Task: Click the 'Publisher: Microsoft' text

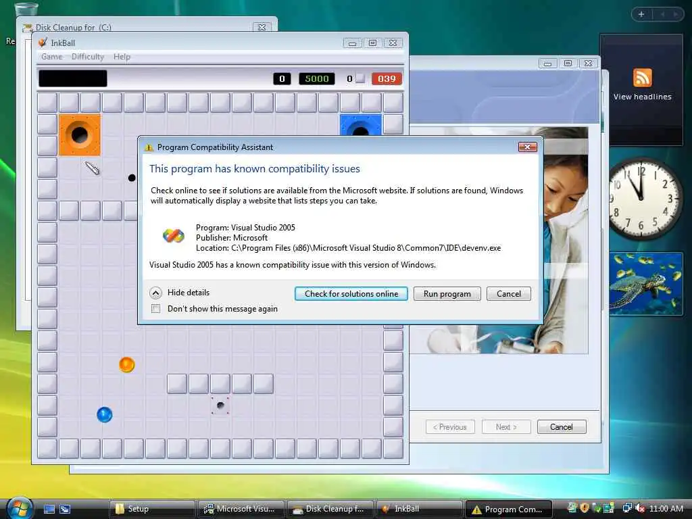Action: tap(232, 238)
